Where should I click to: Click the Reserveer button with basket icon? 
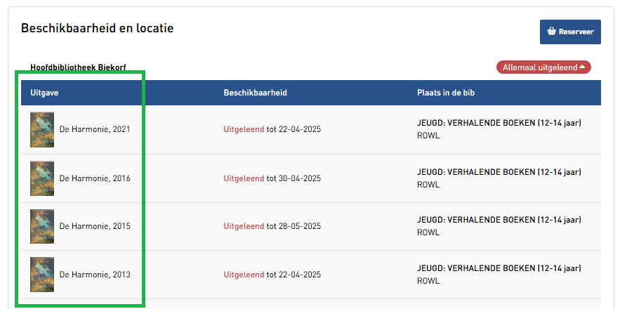[570, 32]
